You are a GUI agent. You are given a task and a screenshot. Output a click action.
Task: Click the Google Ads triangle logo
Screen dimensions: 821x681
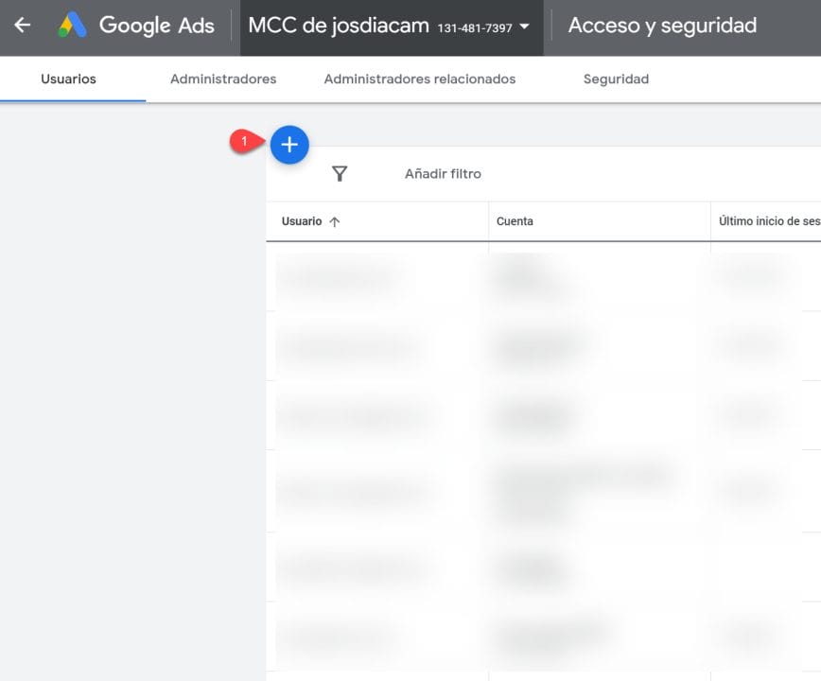coord(73,26)
